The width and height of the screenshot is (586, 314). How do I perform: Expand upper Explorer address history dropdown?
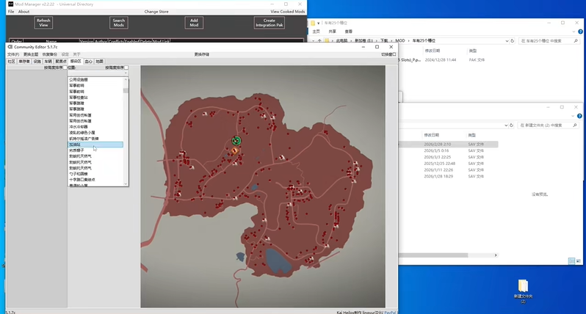tap(507, 40)
